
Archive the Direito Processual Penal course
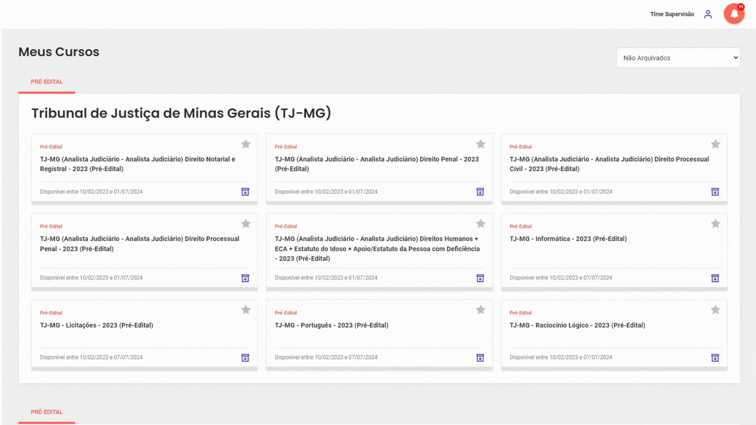(x=245, y=278)
